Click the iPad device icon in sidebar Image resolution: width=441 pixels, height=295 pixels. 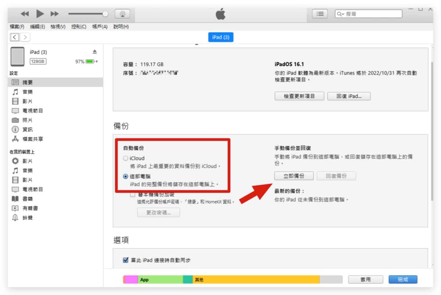coord(18,57)
